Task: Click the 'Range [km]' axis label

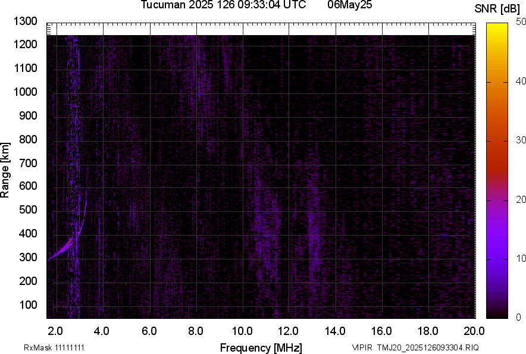Action: tap(5, 170)
